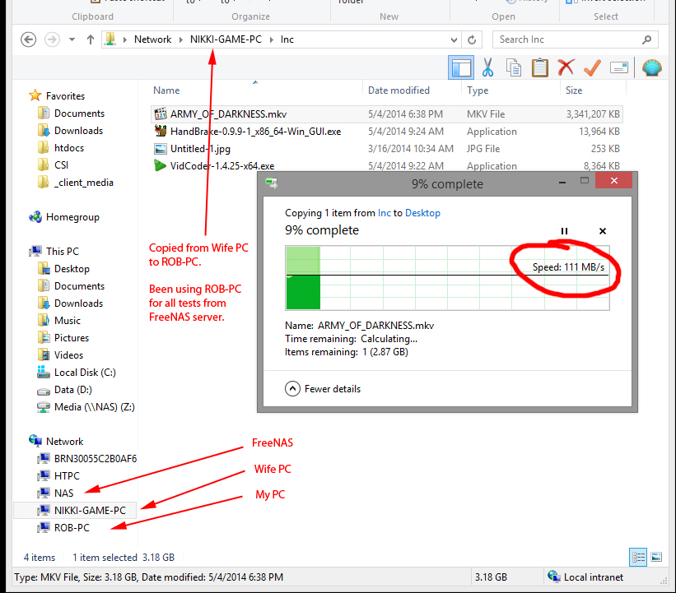
Task: Open Documents under Favorites
Action: click(x=79, y=114)
